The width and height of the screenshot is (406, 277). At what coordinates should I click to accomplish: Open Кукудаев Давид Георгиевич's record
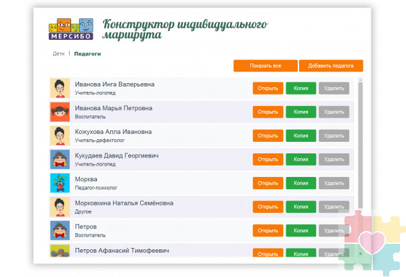tap(268, 159)
